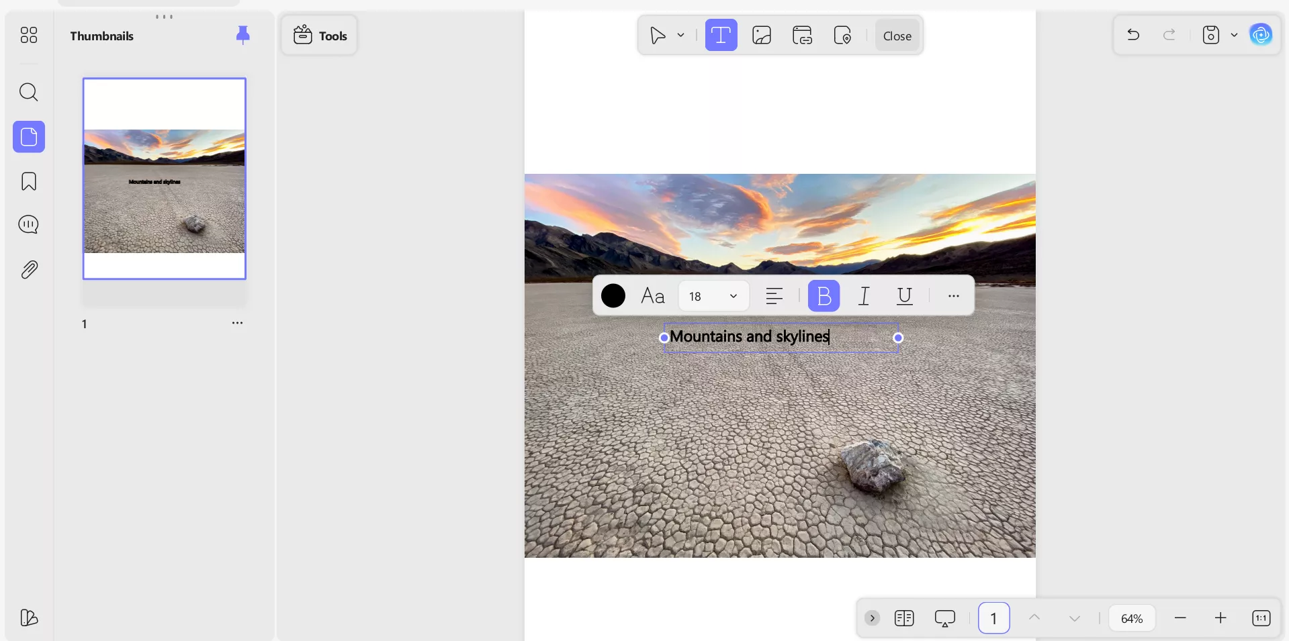Image resolution: width=1289 pixels, height=641 pixels.
Task: Click the Insert Image tool icon
Action: 761,36
